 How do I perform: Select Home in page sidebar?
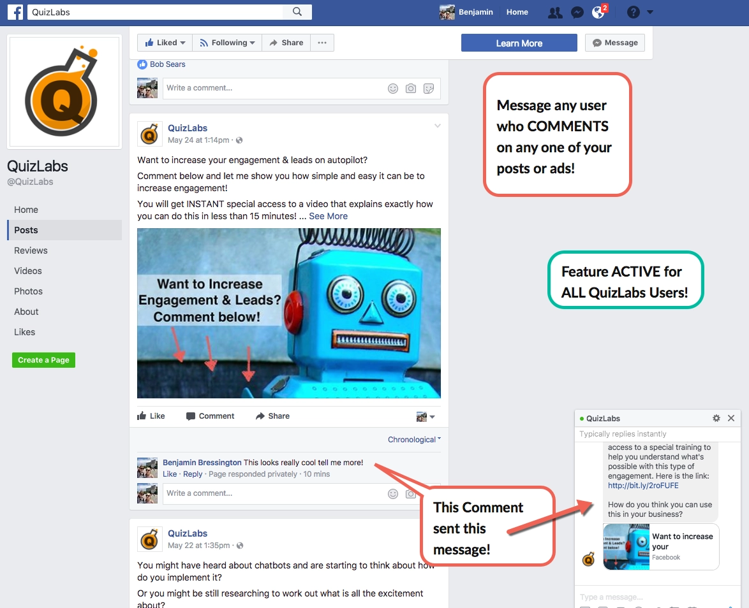(26, 210)
